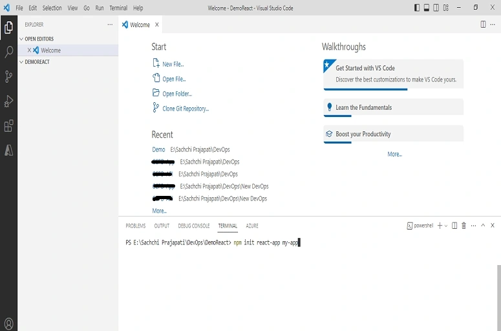Maximize the panel with up chevron
The width and height of the screenshot is (501, 331).
(x=483, y=225)
